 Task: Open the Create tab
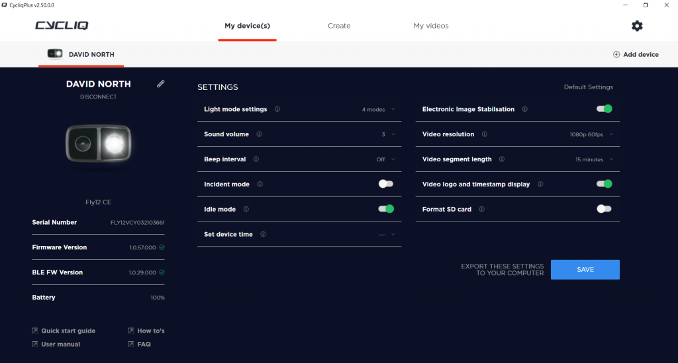(339, 26)
